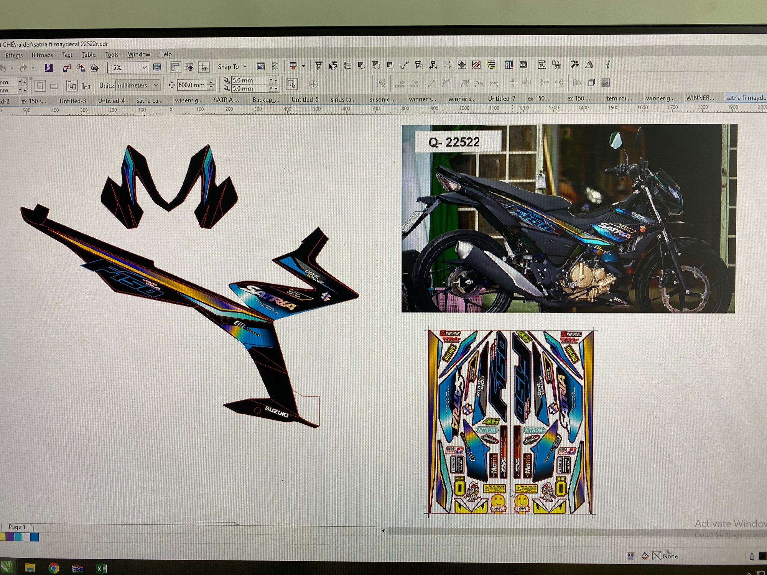
Task: Open the Window menu
Action: click(x=139, y=54)
